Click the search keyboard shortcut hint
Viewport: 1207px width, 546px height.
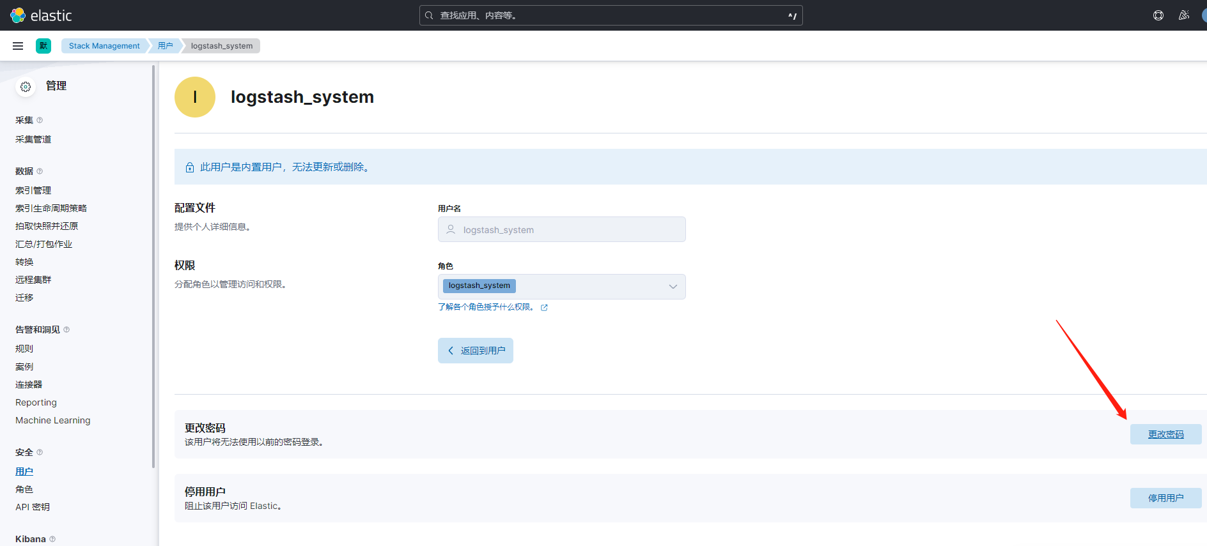(x=792, y=15)
